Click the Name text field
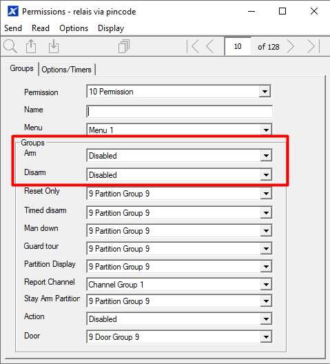330x364 pixels. pyautogui.click(x=179, y=112)
